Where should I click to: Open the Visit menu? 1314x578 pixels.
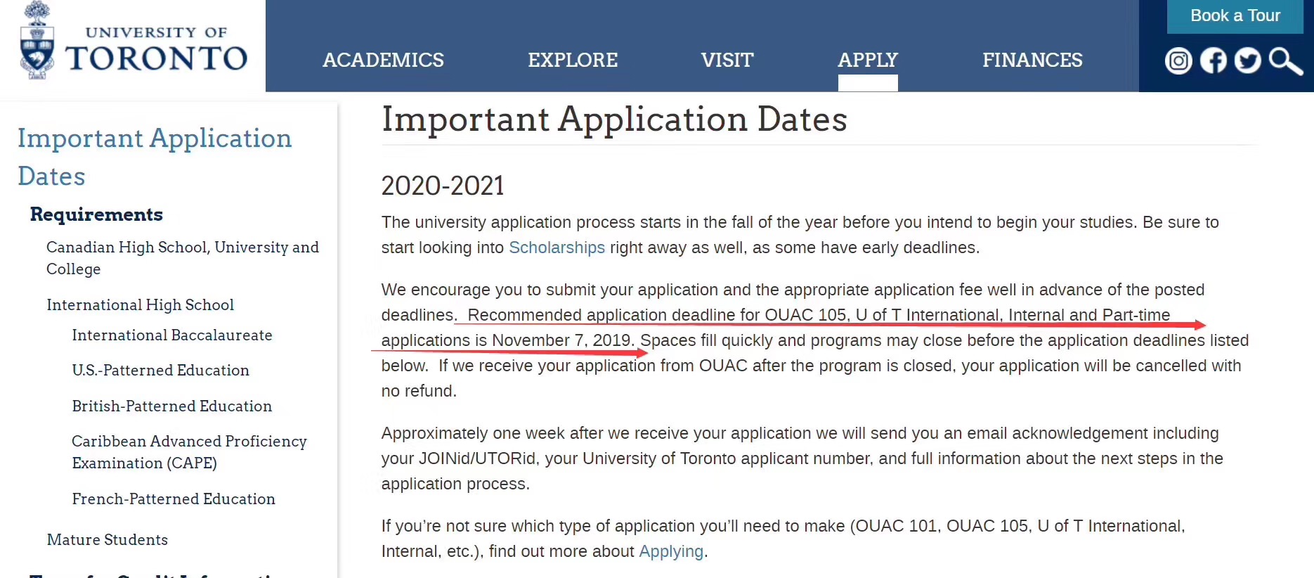point(727,60)
